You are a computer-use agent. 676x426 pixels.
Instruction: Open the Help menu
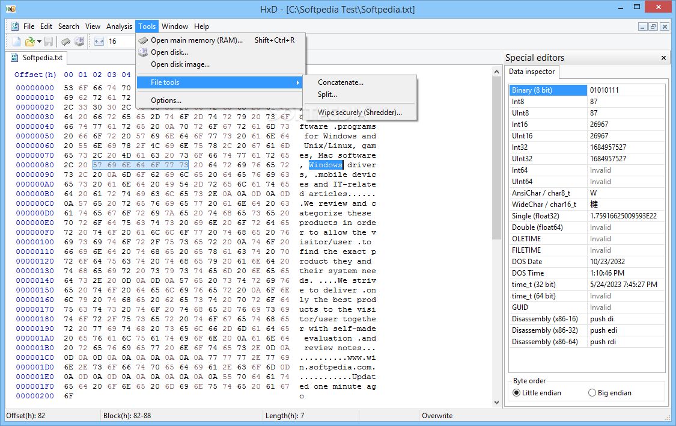click(x=201, y=26)
